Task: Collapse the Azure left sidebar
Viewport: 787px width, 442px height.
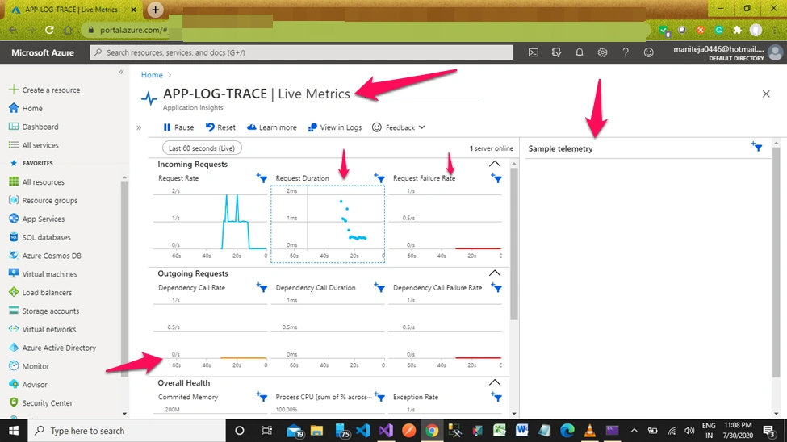Action: 121,73
